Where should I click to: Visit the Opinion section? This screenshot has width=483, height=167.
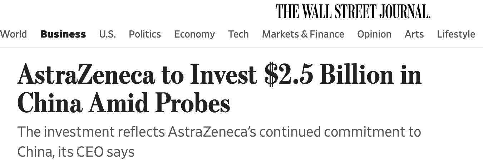click(x=374, y=34)
